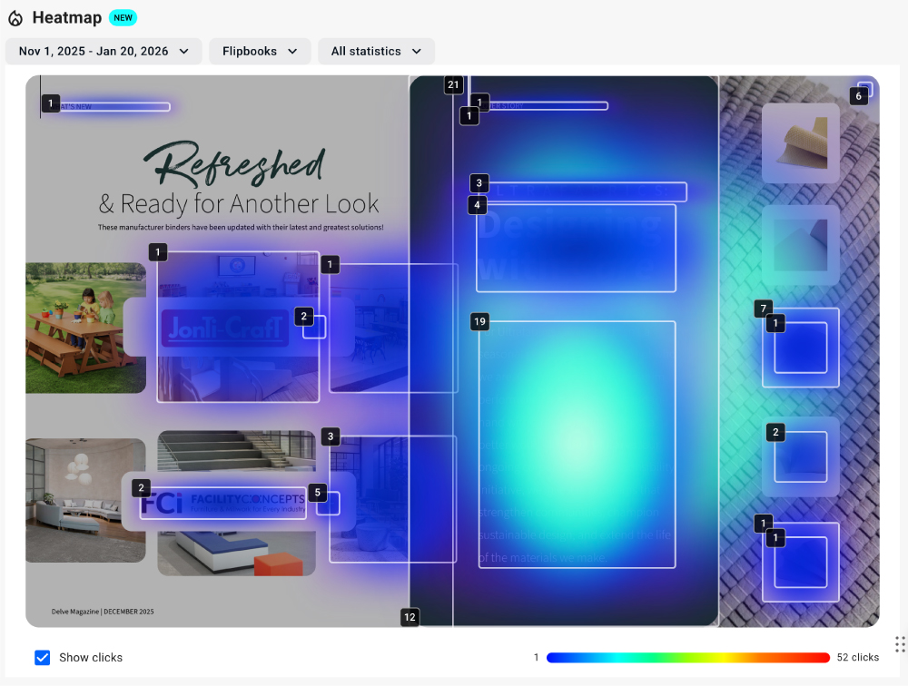This screenshot has height=686, width=908.
Task: Open the date range dropdown
Action: click(104, 52)
